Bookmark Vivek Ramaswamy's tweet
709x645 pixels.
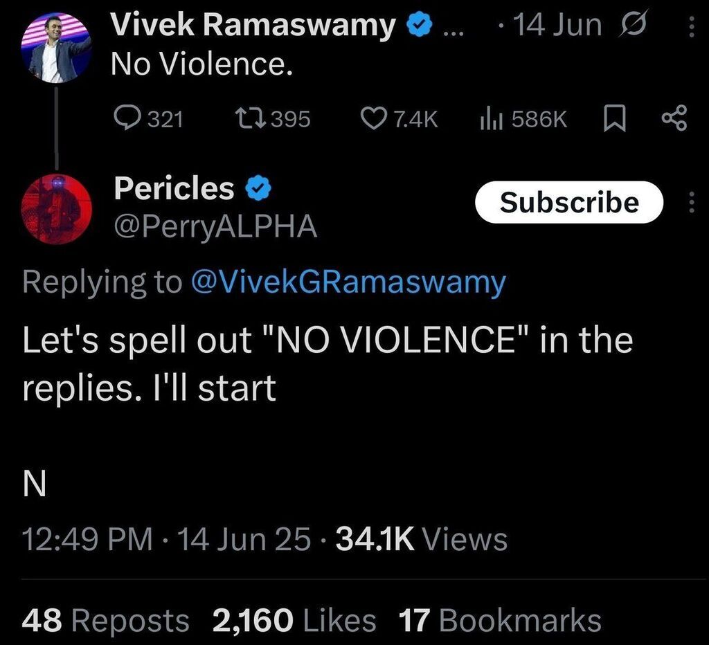[613, 120]
